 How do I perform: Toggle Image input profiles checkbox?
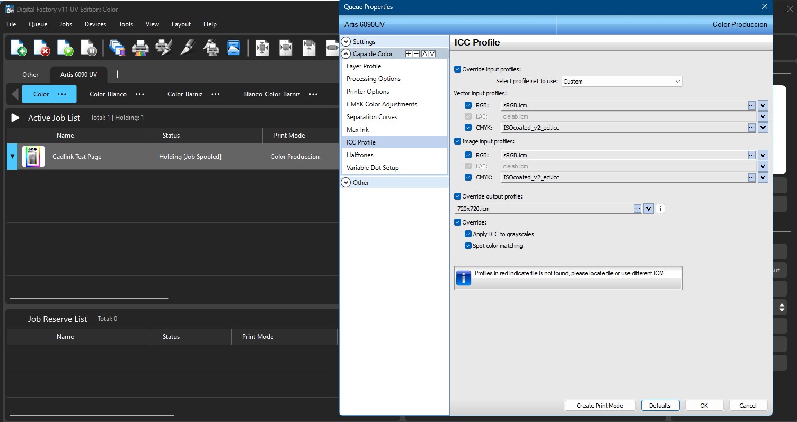click(458, 141)
